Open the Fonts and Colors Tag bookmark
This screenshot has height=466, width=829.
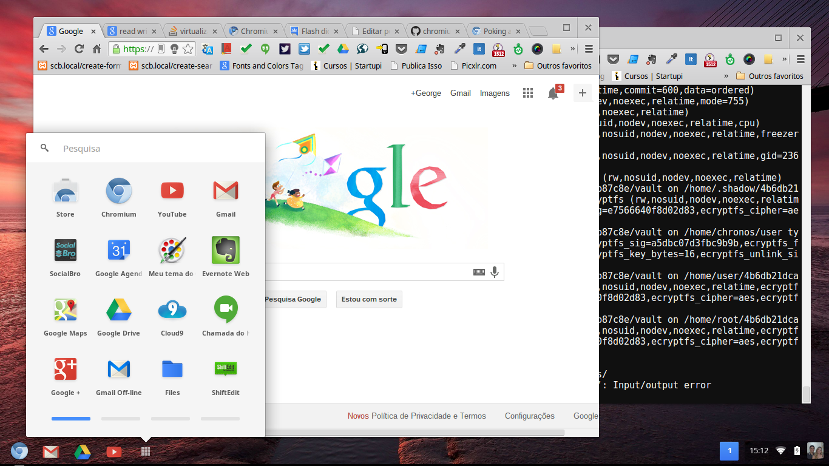tap(261, 66)
